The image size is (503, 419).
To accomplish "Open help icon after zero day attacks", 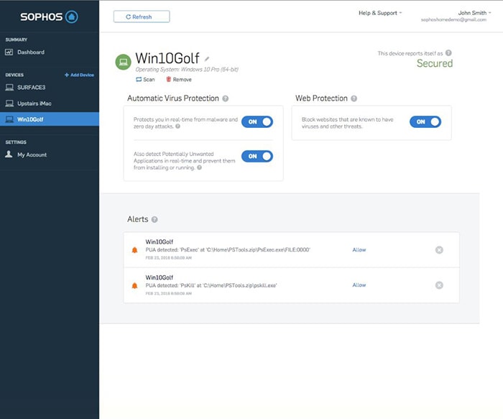I will click(x=177, y=126).
